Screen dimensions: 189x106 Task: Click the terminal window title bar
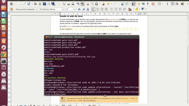(x=92, y=37)
